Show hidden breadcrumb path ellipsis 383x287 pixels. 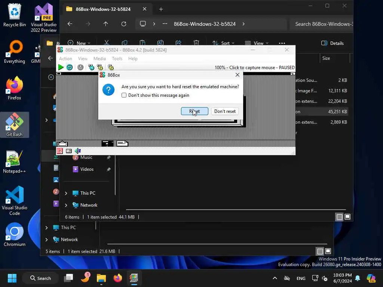(165, 24)
